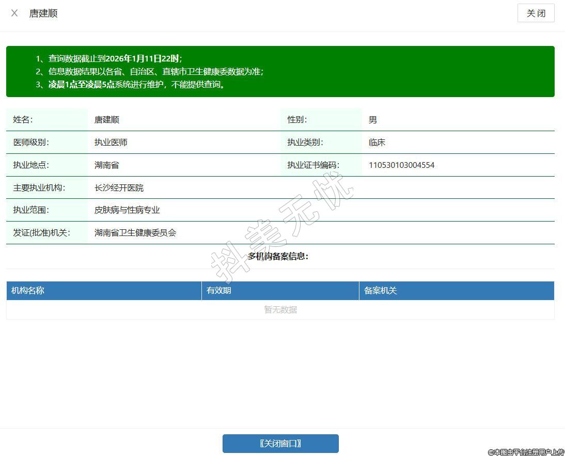565x456 pixels.
Task: Click the X icon beside the title
Action: 14,13
